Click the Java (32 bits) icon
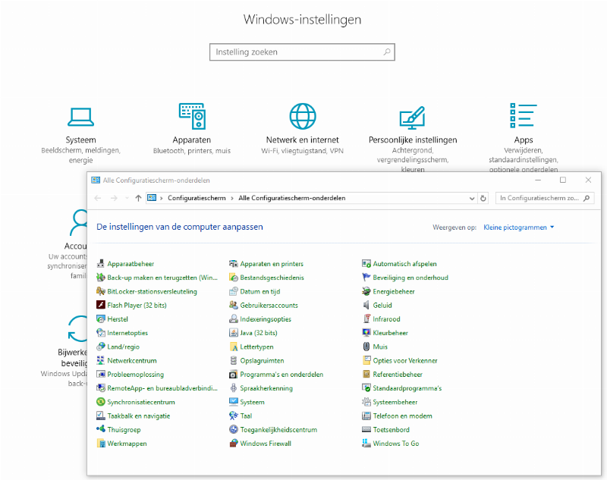Screen dimensions: 607x480 coord(234,333)
